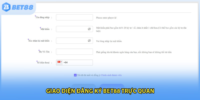Viewport: 200px width, 100px height.
Task: Select the Họ Và Tên input field
Action: pyautogui.click(x=74, y=52)
